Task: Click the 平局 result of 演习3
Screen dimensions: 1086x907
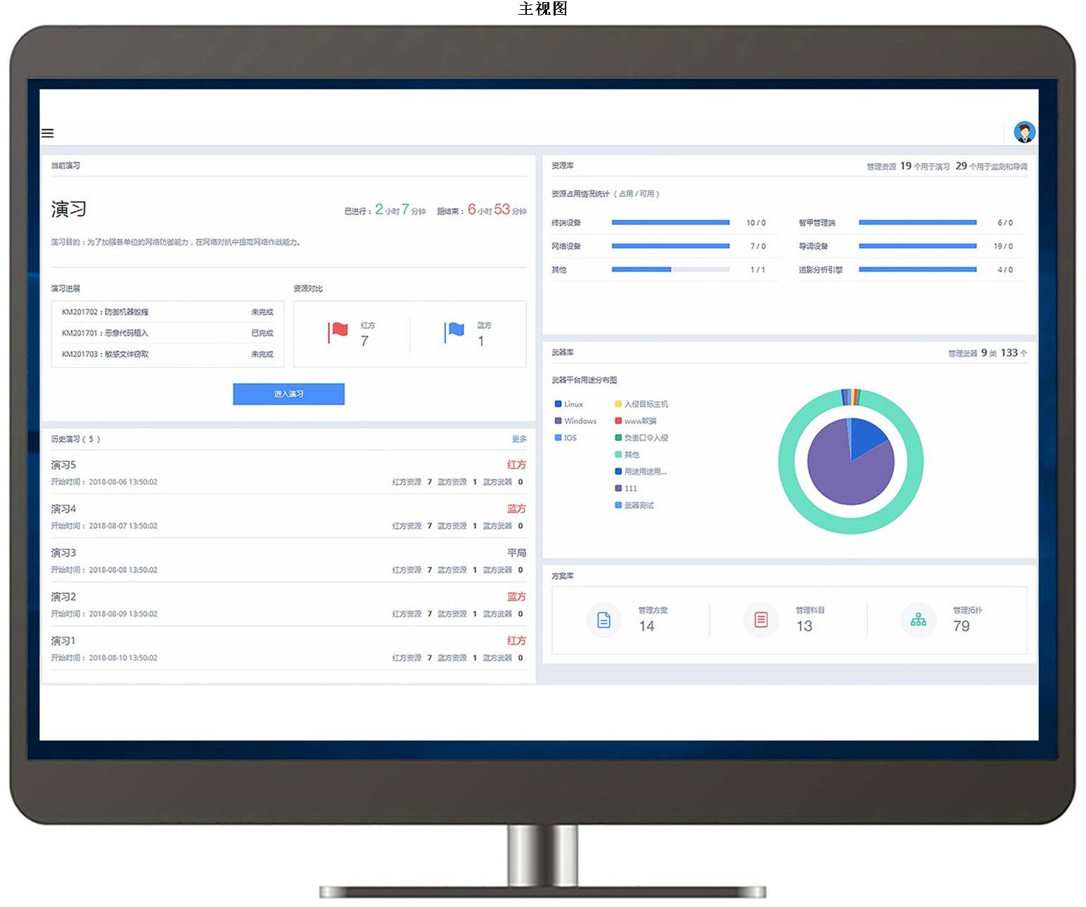Action: pyautogui.click(x=516, y=553)
